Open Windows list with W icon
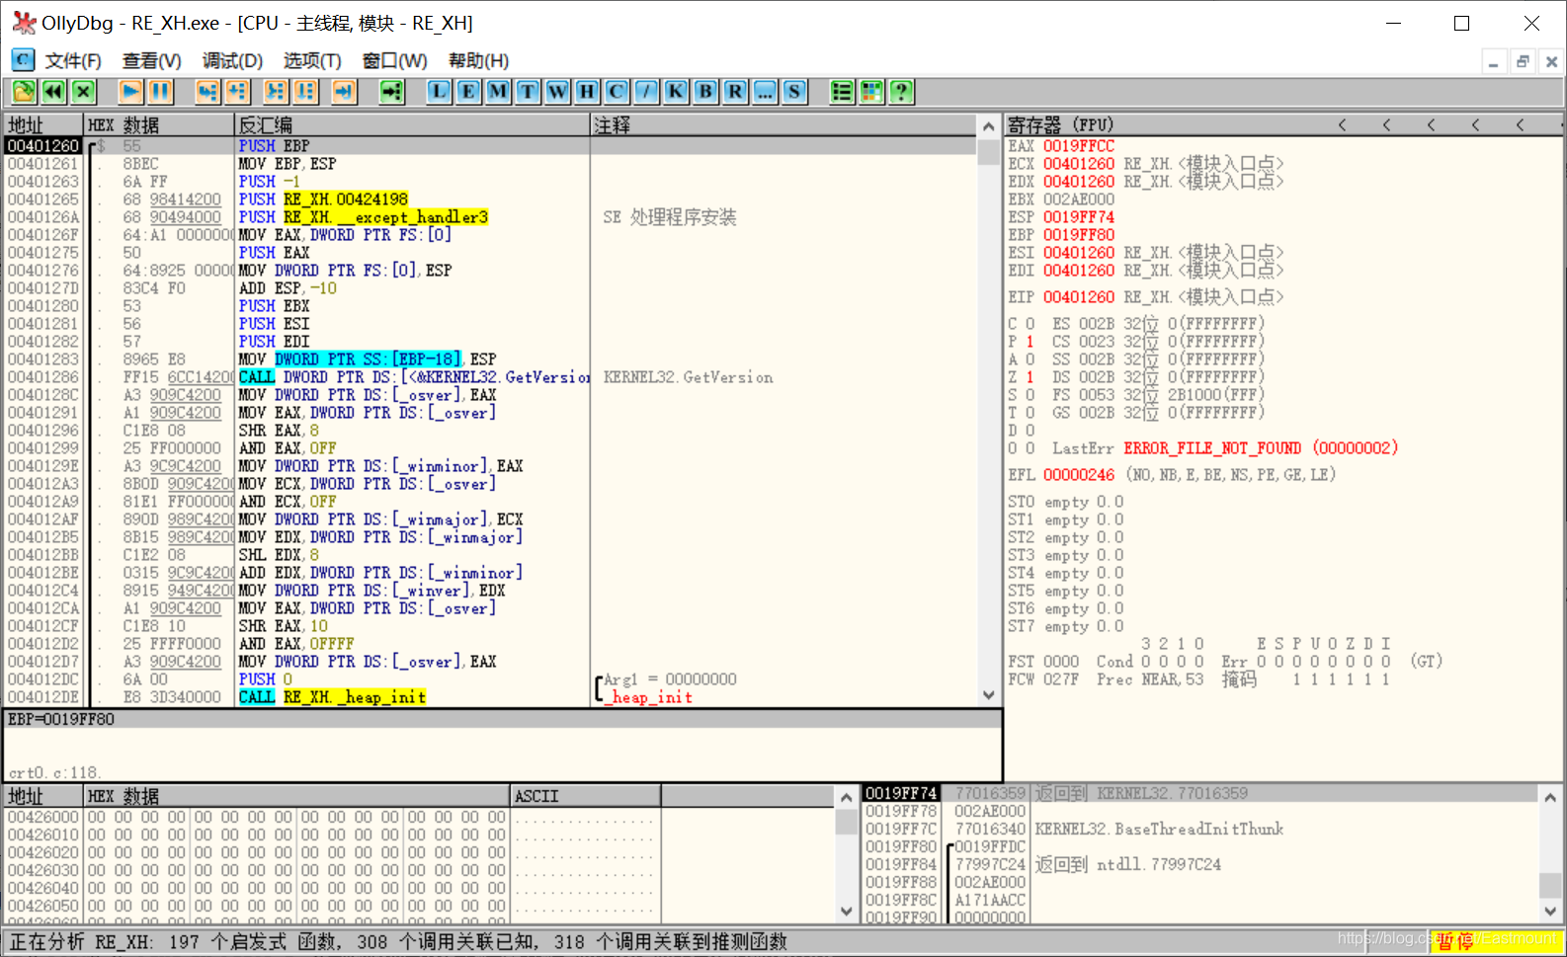This screenshot has width=1567, height=957. 557,92
